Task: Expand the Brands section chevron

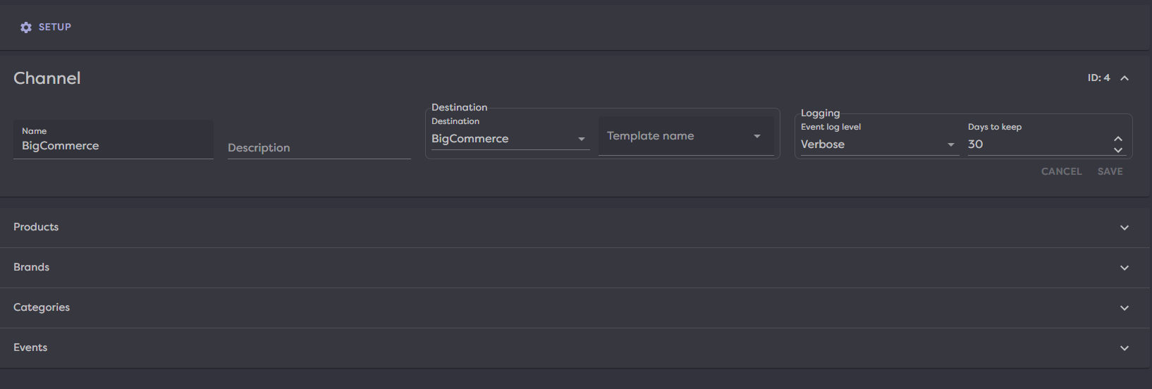Action: point(1125,268)
